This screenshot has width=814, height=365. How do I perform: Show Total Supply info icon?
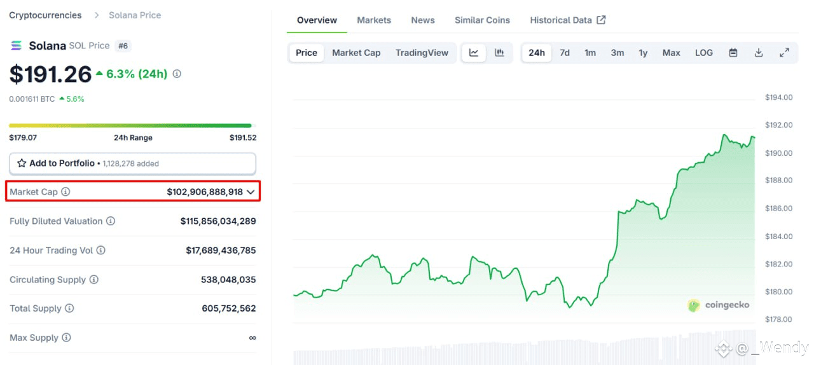pyautogui.click(x=69, y=308)
